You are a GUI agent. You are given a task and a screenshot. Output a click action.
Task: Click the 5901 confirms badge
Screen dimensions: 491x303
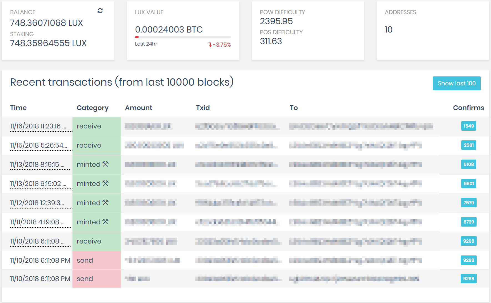point(469,183)
